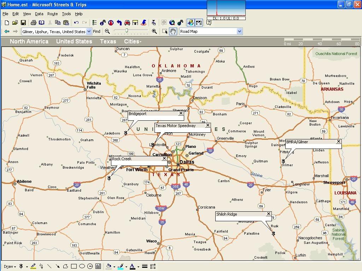Click the GPS satellite locator icon
This screenshot has width=362, height=271.
pos(144,23)
